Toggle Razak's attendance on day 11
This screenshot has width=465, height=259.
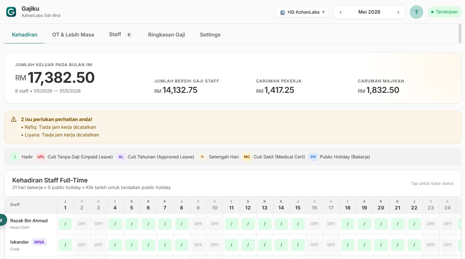pos(231,224)
